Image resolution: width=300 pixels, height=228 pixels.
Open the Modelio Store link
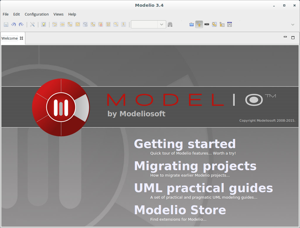coord(180,210)
